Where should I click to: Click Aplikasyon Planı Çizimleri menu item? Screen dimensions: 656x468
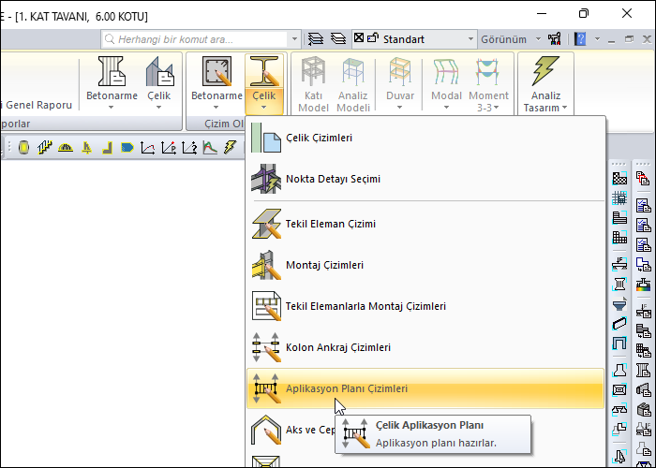[425, 388]
